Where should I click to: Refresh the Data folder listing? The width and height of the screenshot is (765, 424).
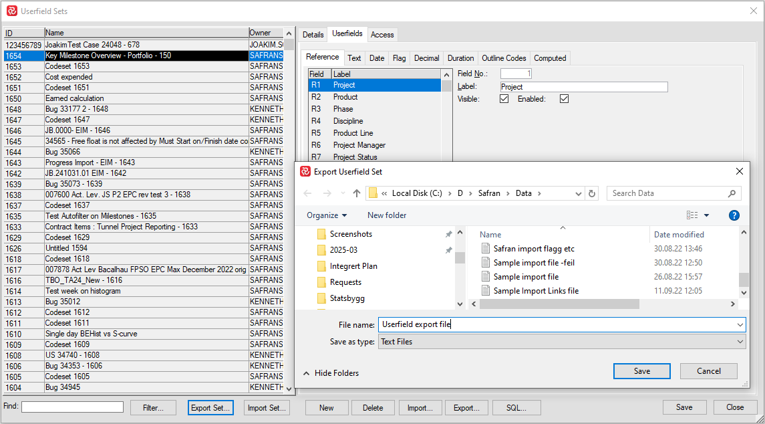[592, 193]
